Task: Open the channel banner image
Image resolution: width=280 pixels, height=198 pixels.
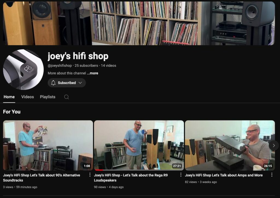Action: click(x=139, y=23)
